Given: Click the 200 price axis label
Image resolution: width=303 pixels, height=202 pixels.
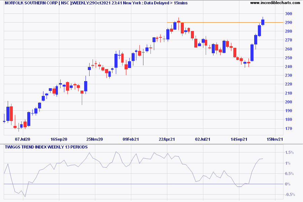Looking at the screenshot, I should click(x=289, y=102).
